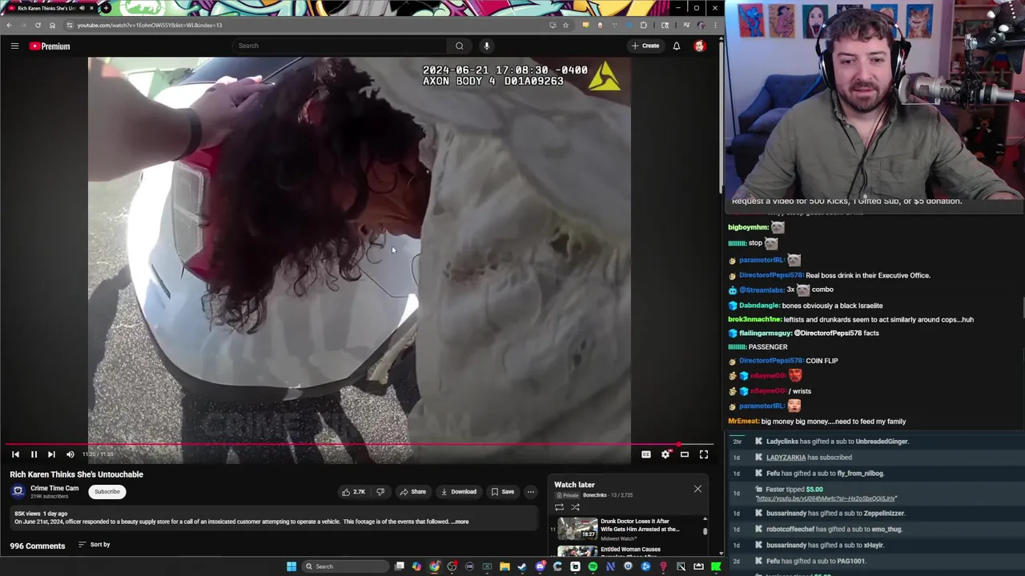This screenshot has width=1025, height=576.
Task: Open the Create button
Action: pos(645,46)
